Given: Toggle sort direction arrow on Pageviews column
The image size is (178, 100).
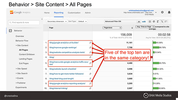Looking at the screenshot, I should click(132, 28).
